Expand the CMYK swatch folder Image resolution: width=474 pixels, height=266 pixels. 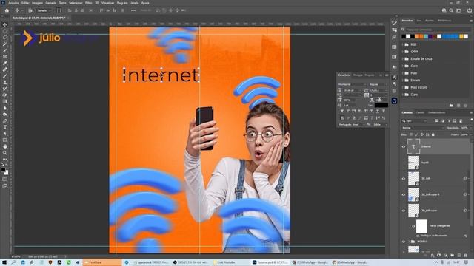pyautogui.click(x=403, y=52)
